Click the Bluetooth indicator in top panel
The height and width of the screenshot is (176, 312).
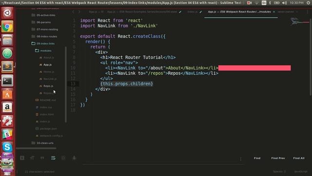(270, 3)
